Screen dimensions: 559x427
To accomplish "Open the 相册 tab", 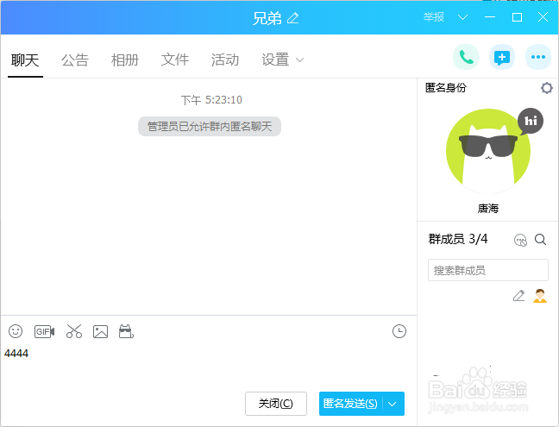I will point(125,60).
